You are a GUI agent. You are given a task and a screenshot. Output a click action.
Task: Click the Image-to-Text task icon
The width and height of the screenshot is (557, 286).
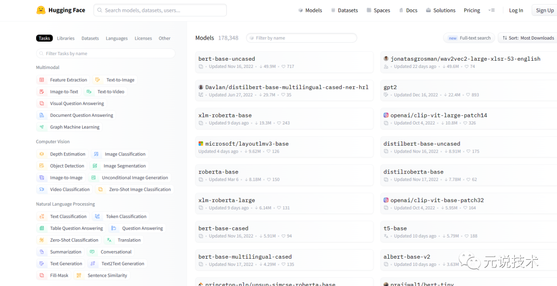pyautogui.click(x=42, y=92)
